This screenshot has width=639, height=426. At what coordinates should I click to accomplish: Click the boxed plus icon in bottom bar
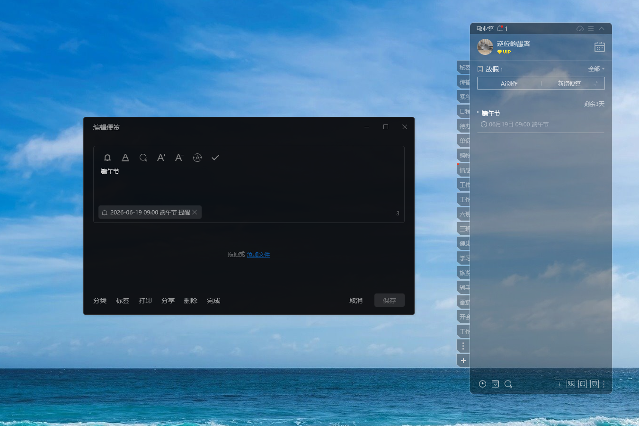point(559,384)
